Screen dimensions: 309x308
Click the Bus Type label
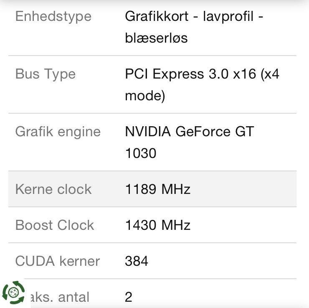(46, 74)
